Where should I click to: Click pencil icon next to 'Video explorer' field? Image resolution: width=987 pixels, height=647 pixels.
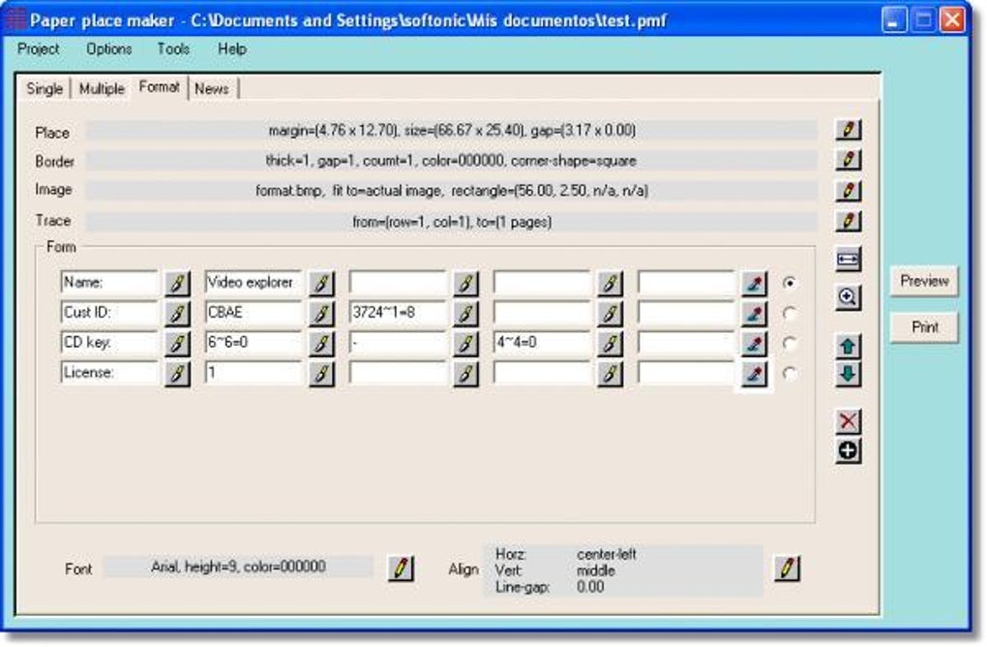pyautogui.click(x=321, y=284)
